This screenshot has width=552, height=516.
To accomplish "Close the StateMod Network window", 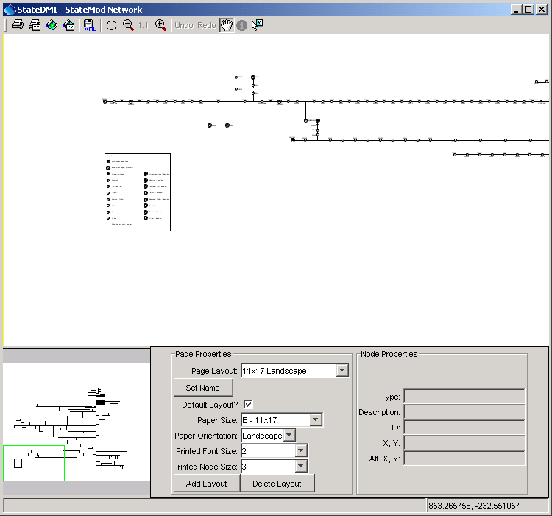I will 542,10.
